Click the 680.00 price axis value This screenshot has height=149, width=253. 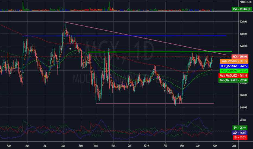(243, 95)
